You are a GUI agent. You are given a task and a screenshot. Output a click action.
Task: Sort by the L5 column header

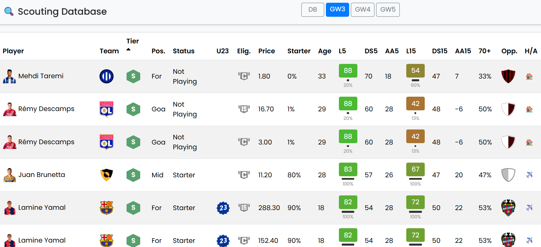coord(342,51)
